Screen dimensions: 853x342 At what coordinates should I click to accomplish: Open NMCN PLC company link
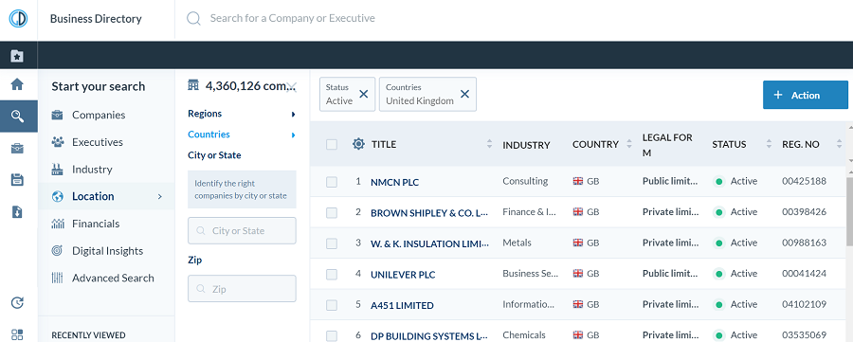(x=394, y=182)
